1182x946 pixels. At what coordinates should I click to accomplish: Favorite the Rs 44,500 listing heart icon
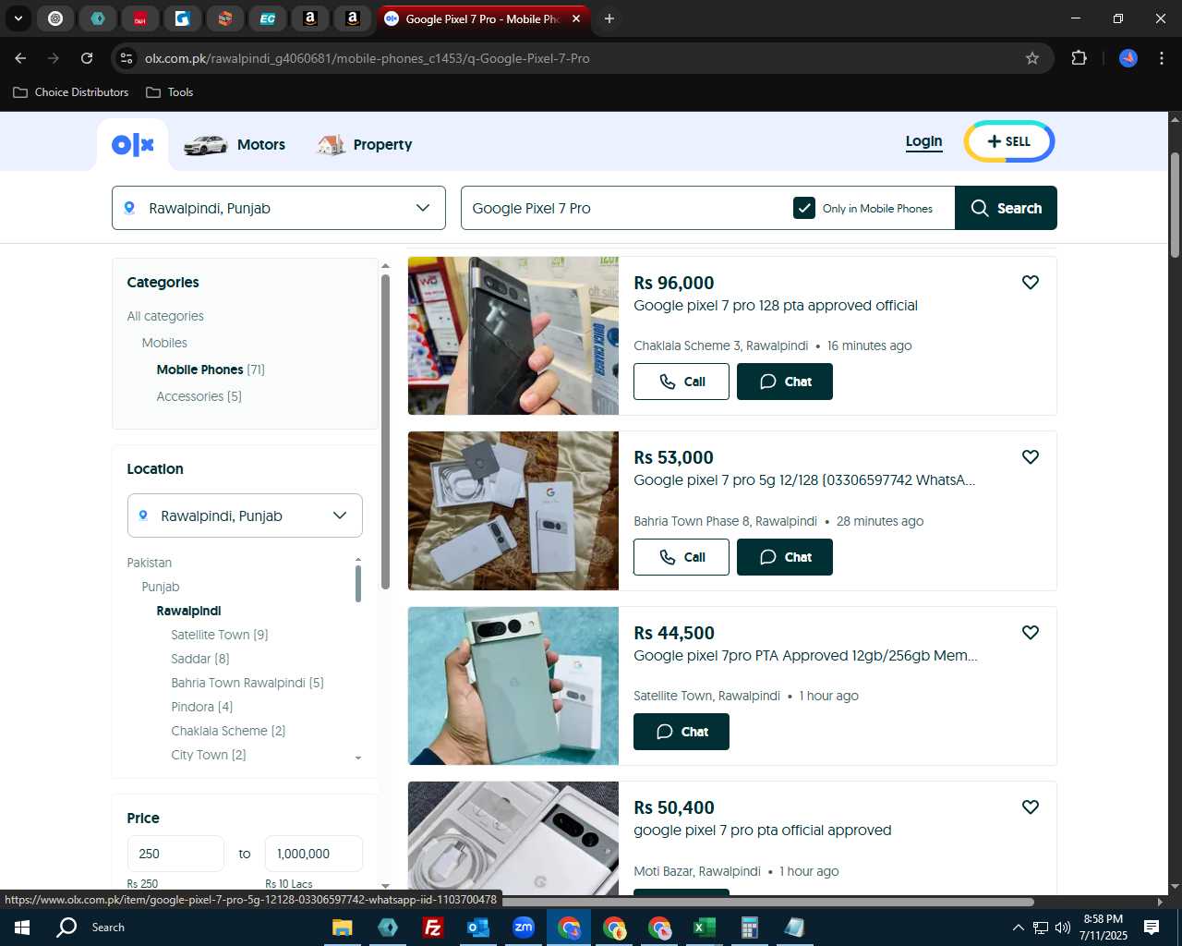(1031, 633)
